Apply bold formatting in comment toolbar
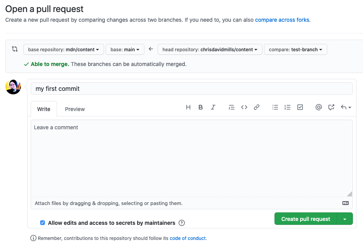This screenshot has height=245, width=363. coord(200,107)
